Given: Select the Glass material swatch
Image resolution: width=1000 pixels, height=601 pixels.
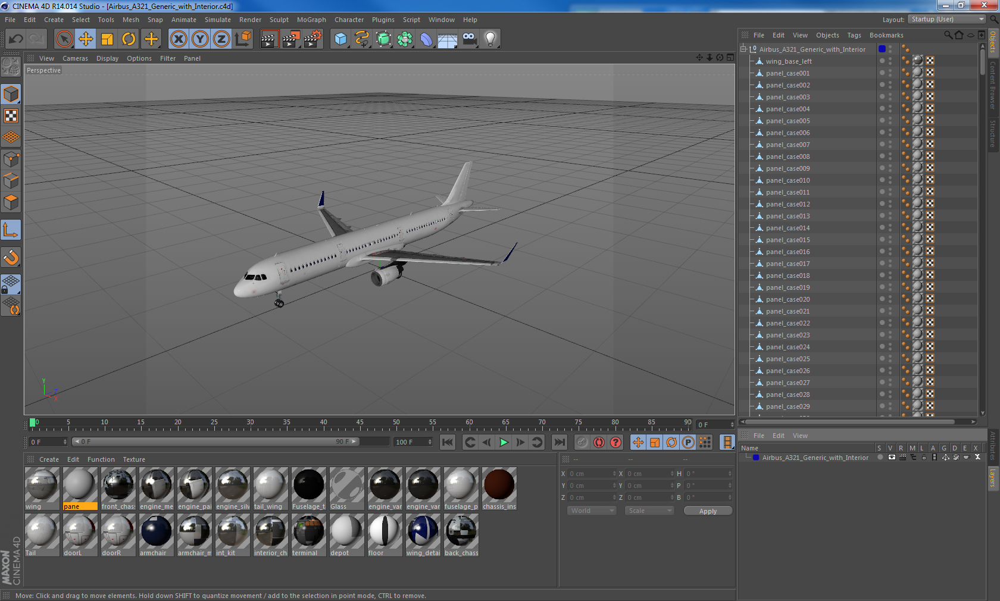Looking at the screenshot, I should click(346, 489).
